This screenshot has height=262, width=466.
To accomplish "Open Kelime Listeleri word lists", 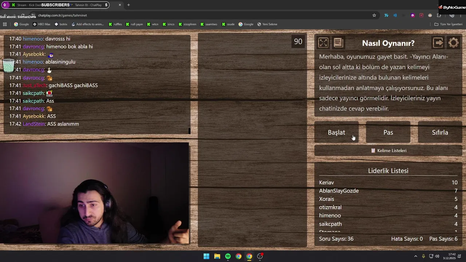I will (x=388, y=151).
